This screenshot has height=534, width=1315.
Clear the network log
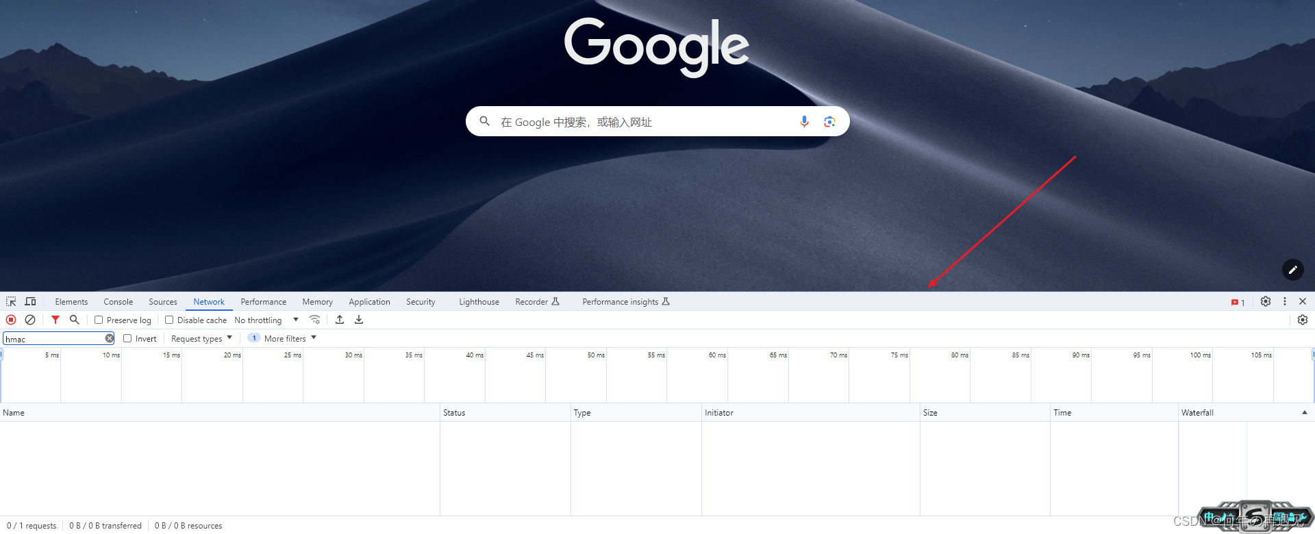click(30, 320)
